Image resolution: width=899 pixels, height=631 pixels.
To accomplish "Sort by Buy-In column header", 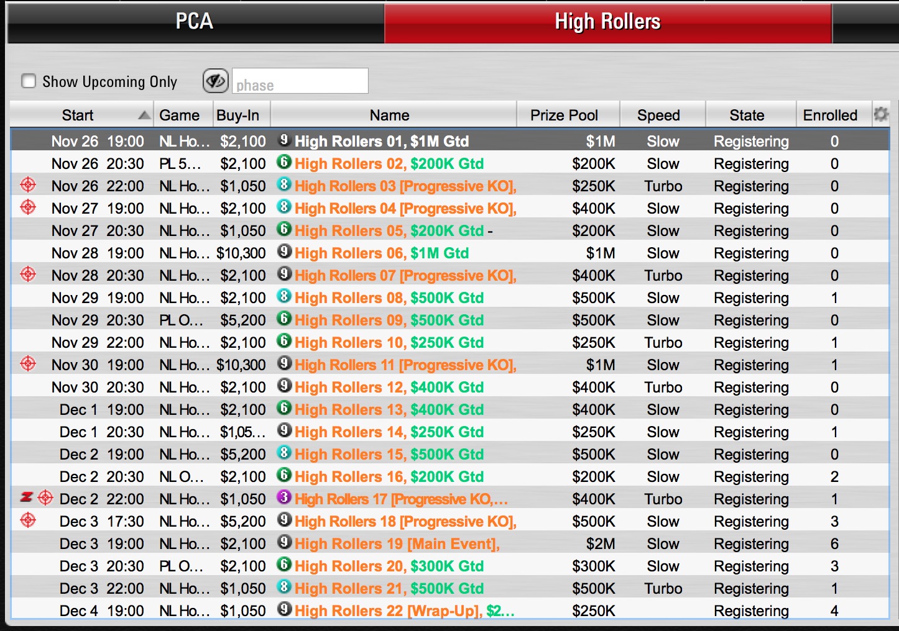I will tap(241, 115).
